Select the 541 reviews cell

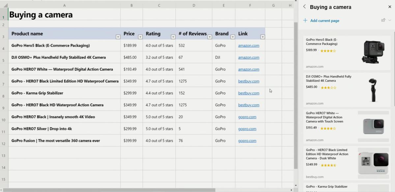(x=194, y=69)
